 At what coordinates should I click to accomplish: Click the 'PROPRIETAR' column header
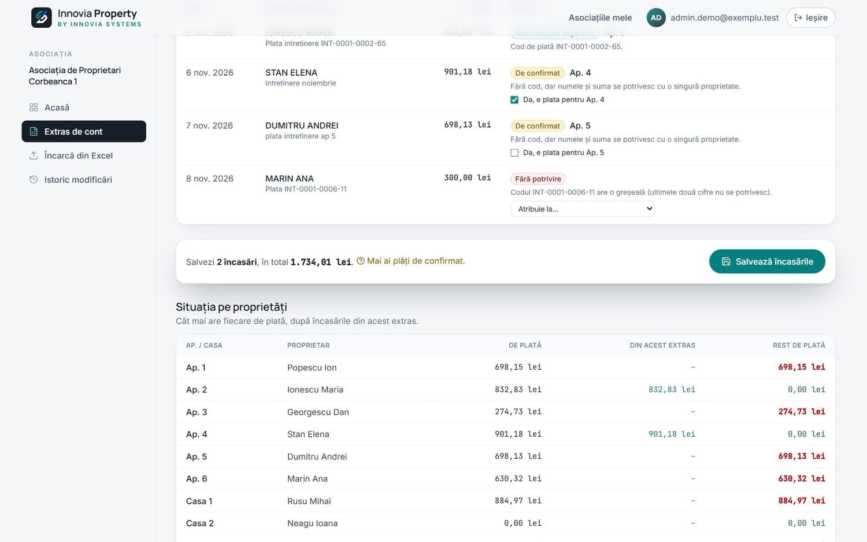point(308,346)
